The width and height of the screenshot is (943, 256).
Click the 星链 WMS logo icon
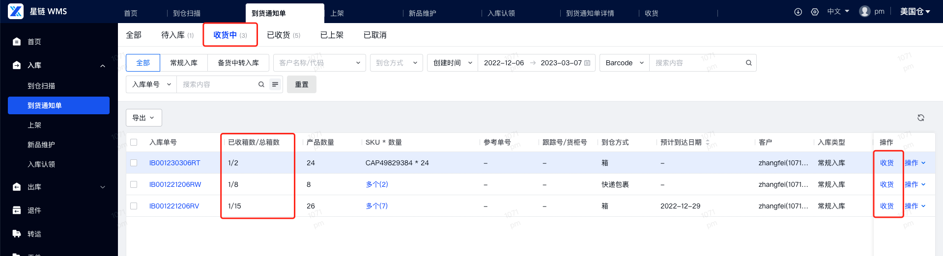tap(16, 11)
